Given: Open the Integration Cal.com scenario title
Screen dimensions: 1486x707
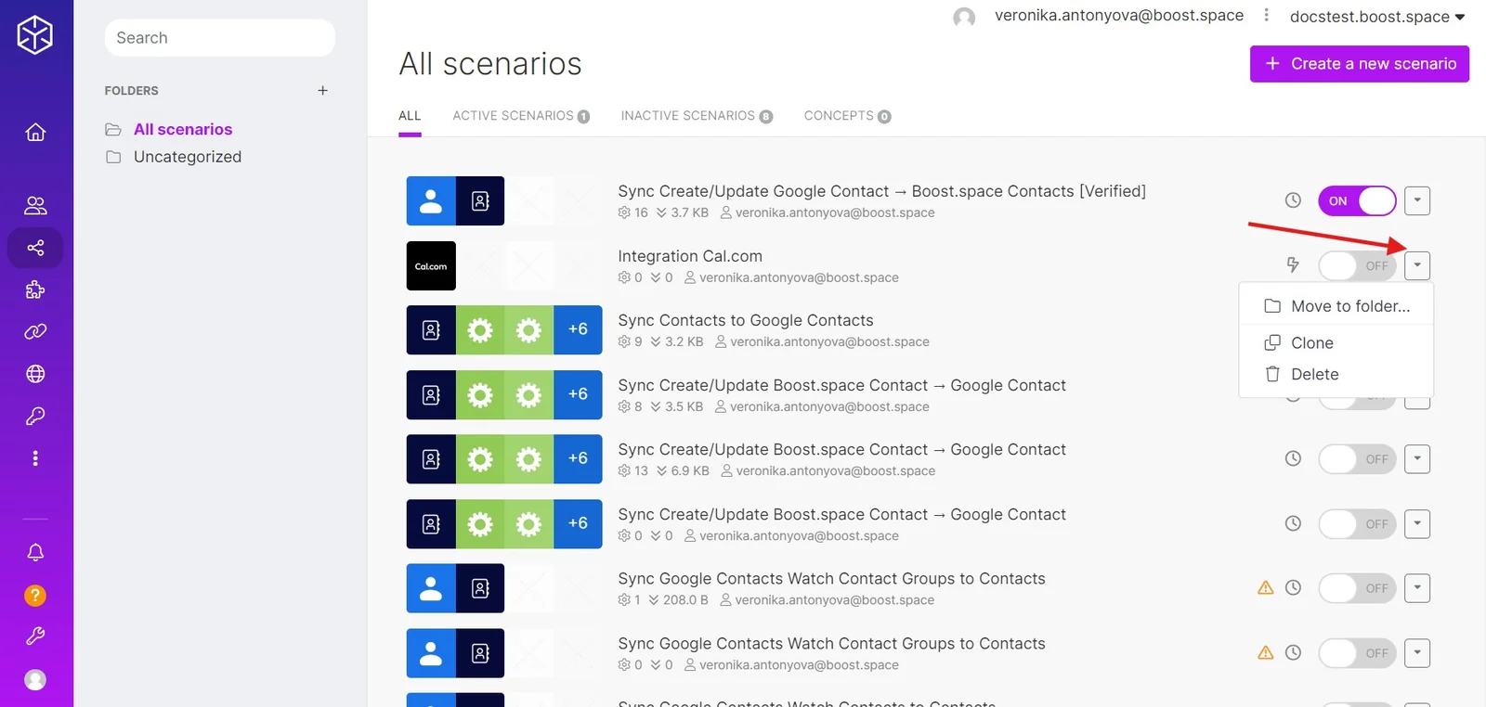Looking at the screenshot, I should (x=690, y=256).
